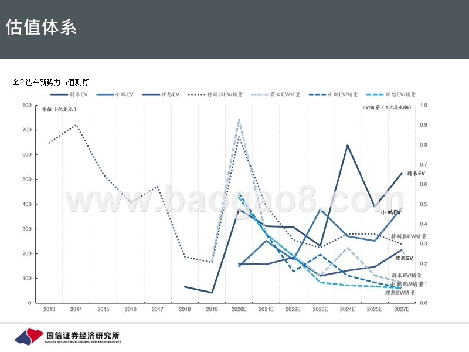Click the 理想EV line-end label inside the chart
The image size is (469, 352).
(404, 258)
